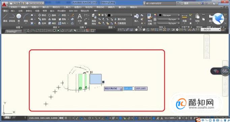230x122 pixels.
Task: Click the title bar keyword search field
Action: pyautogui.click(x=161, y=3)
